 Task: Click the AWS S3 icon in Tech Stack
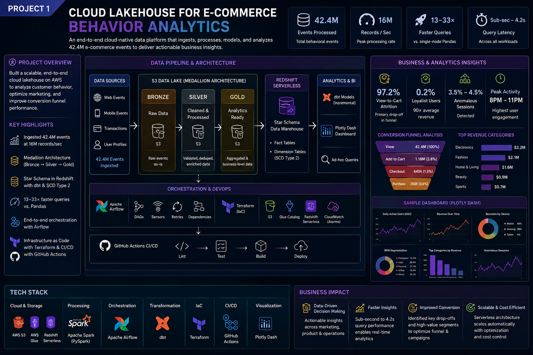[x=18, y=323]
